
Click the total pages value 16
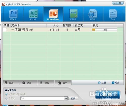click(67, 29)
